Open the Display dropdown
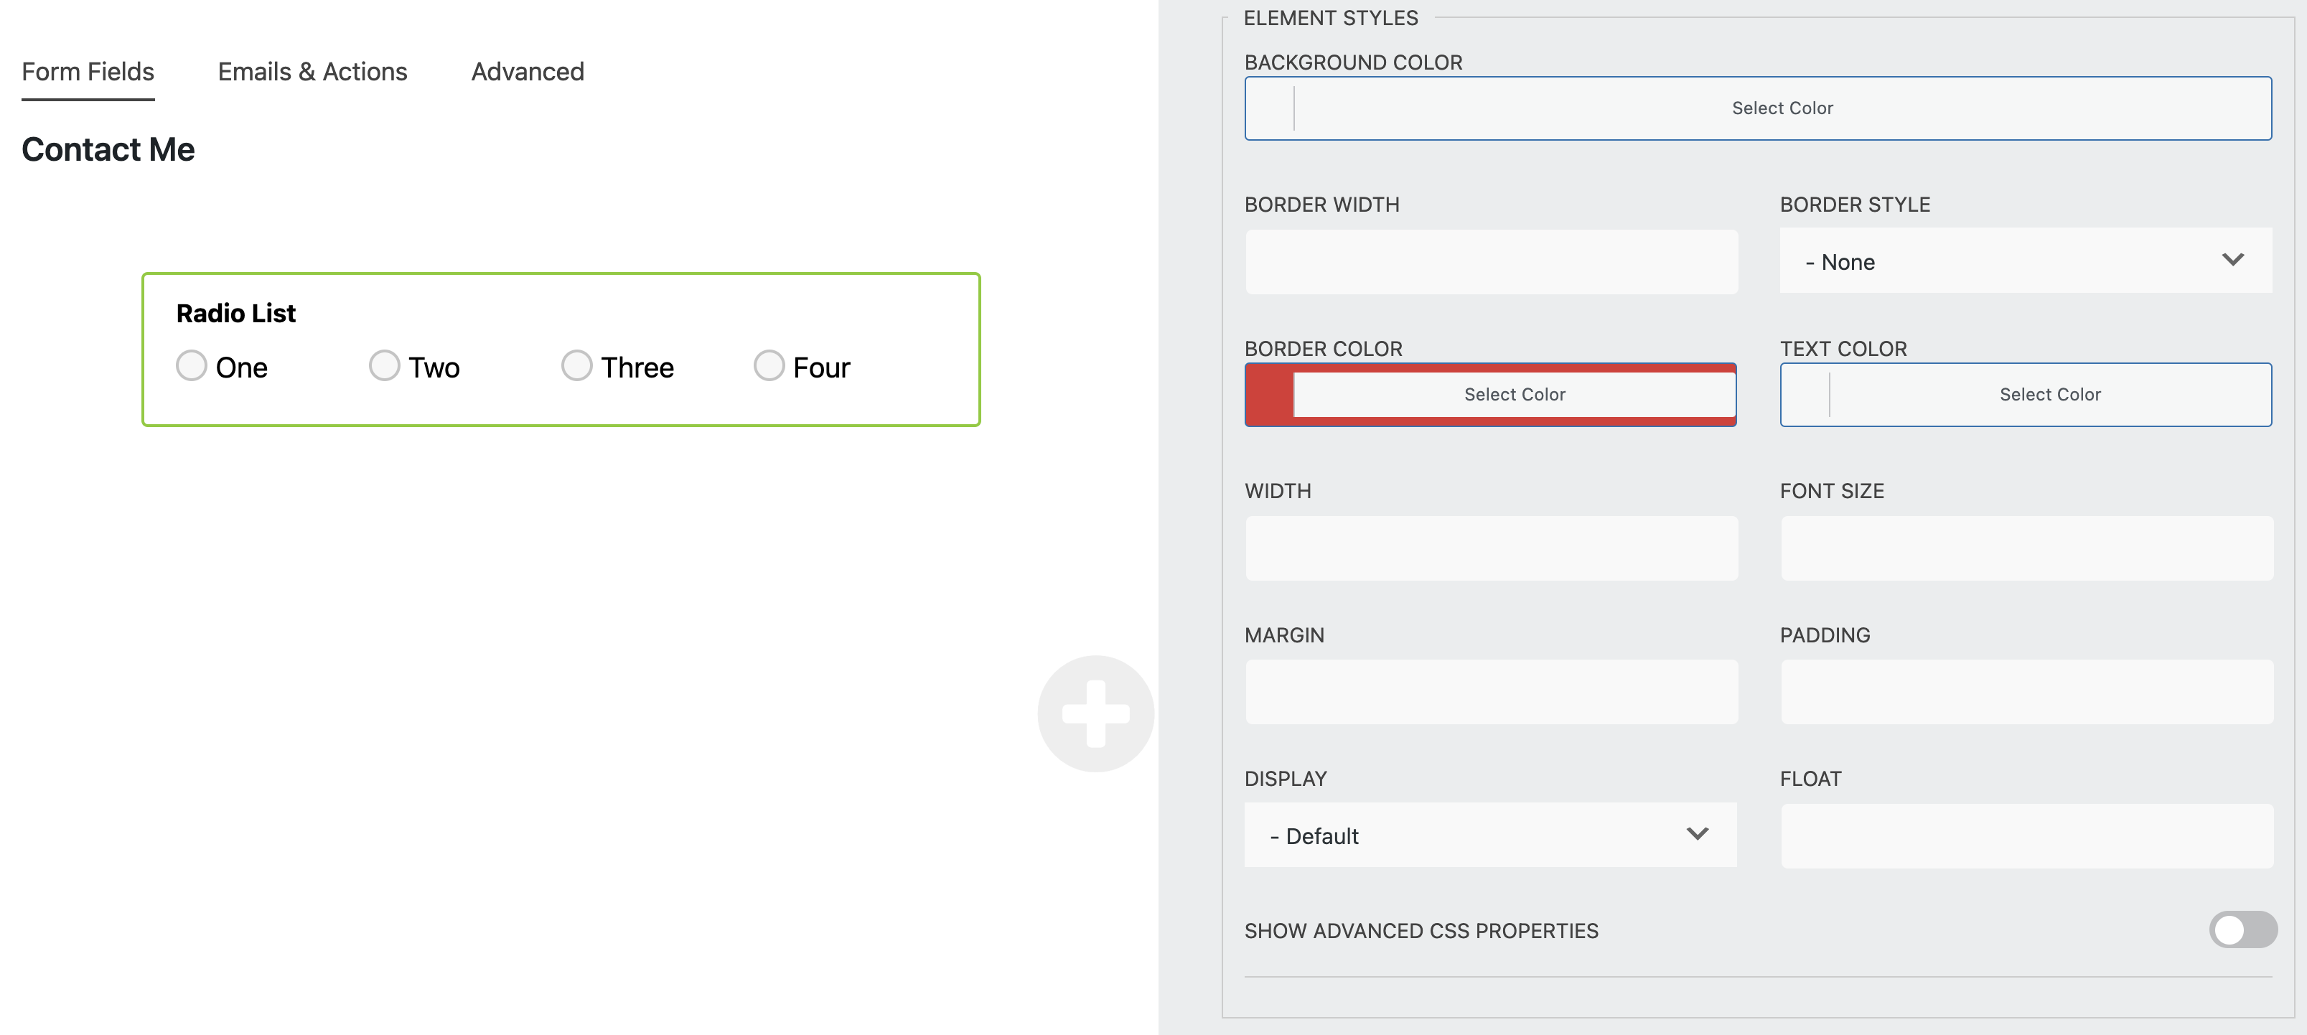The image size is (2307, 1035). coord(1489,835)
